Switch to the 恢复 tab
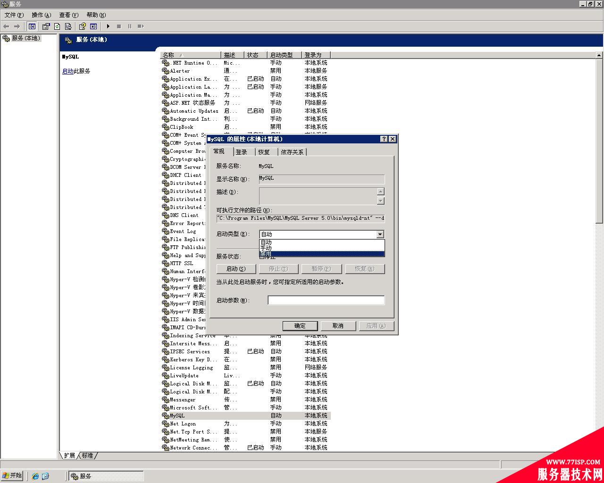This screenshot has height=483, width=604. (264, 152)
